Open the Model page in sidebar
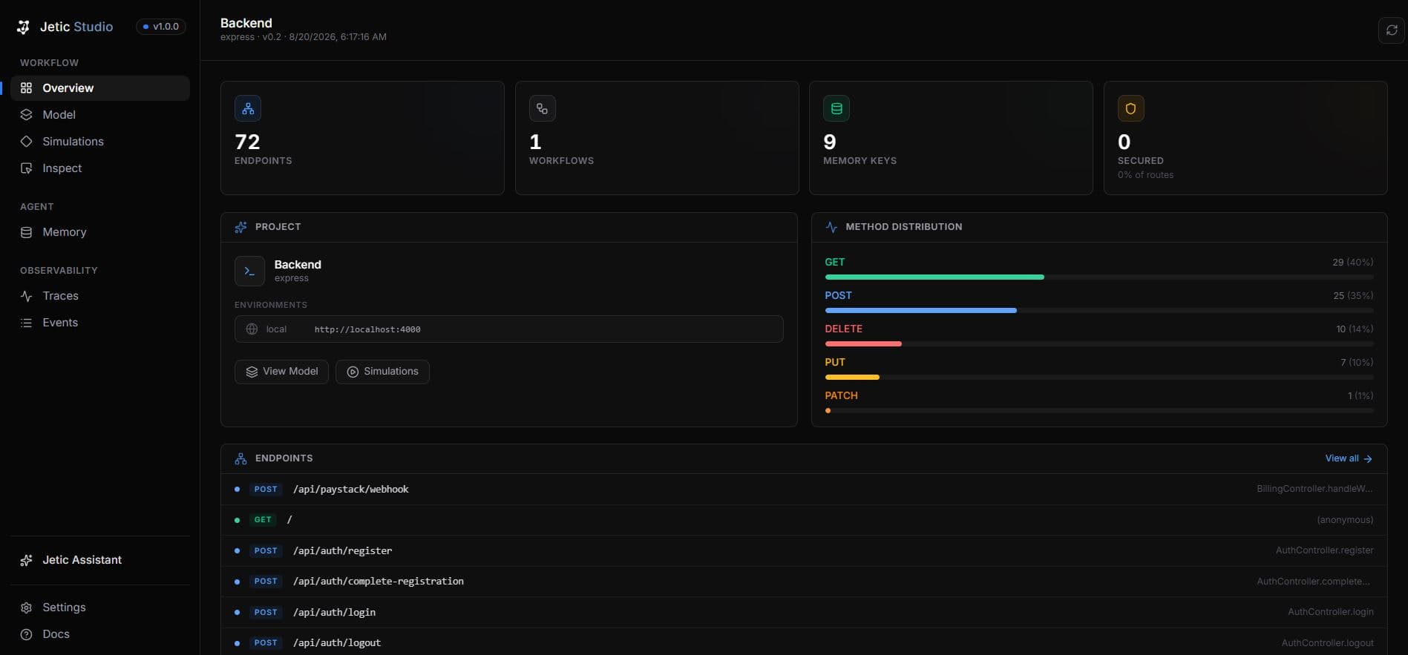This screenshot has height=655, width=1408. pyautogui.click(x=100, y=115)
